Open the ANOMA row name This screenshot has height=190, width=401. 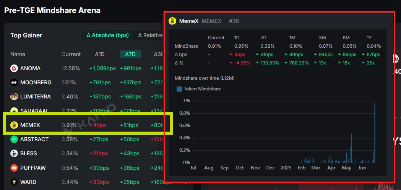pyautogui.click(x=31, y=68)
